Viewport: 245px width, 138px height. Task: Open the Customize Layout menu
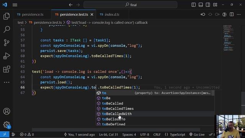coord(215,5)
